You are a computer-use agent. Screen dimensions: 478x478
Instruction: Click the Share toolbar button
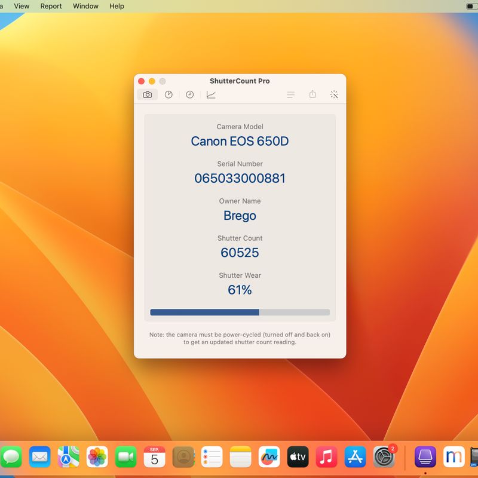(x=312, y=94)
